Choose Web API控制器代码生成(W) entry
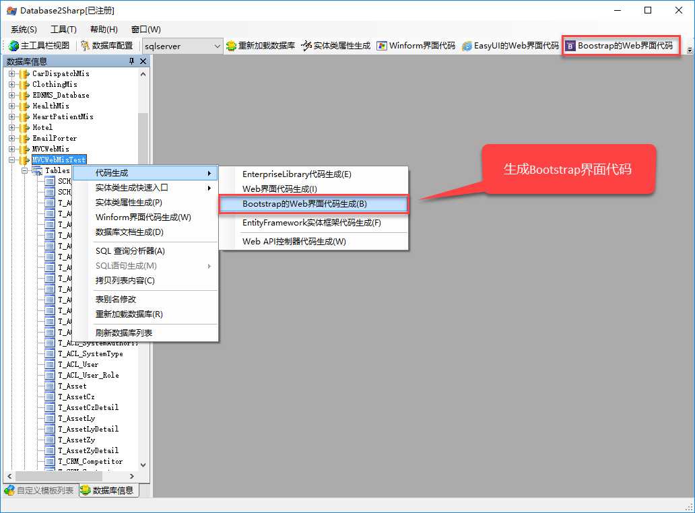Viewport: 695px width, 513px height. [313, 242]
